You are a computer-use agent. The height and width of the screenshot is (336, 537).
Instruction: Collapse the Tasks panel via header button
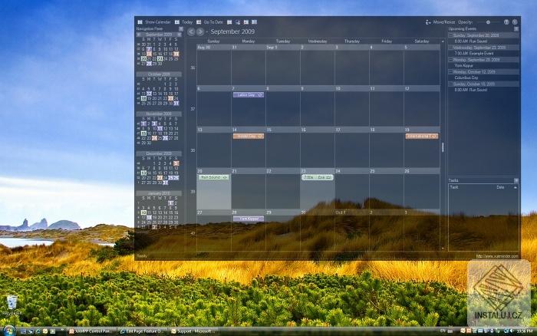516,180
